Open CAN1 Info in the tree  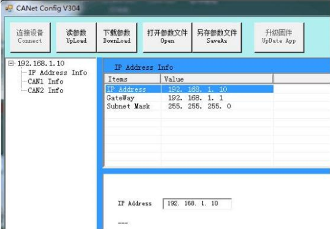[45, 81]
